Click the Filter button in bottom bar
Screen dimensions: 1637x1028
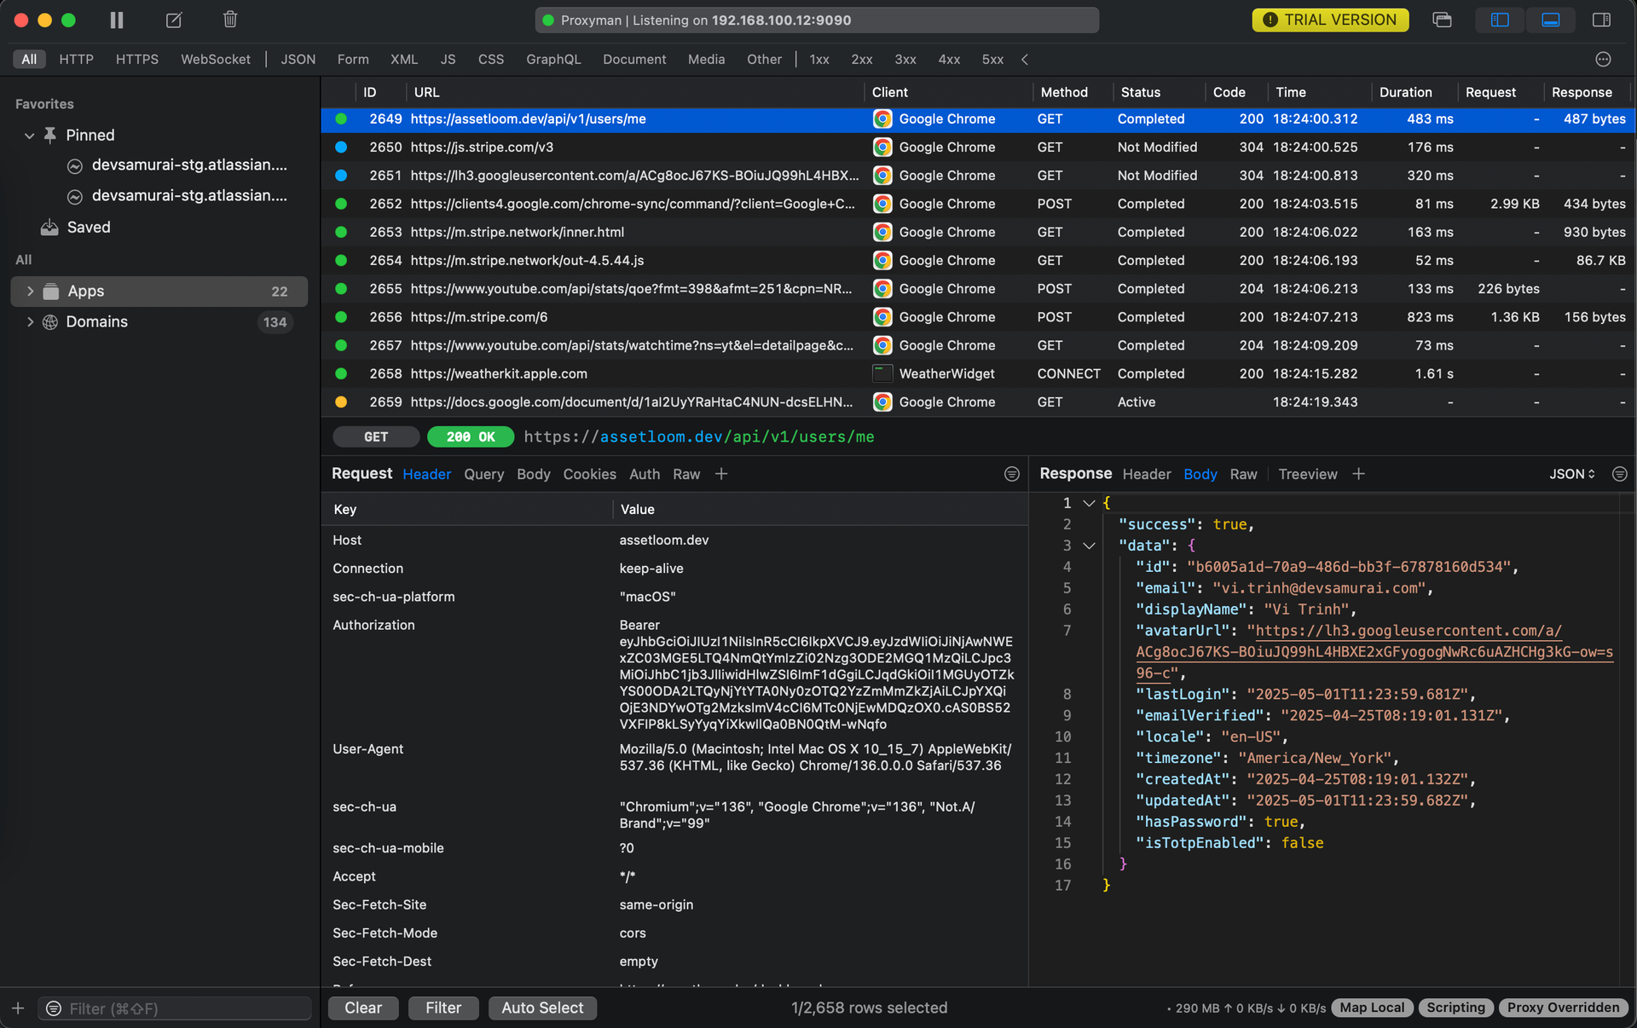pos(443,1008)
